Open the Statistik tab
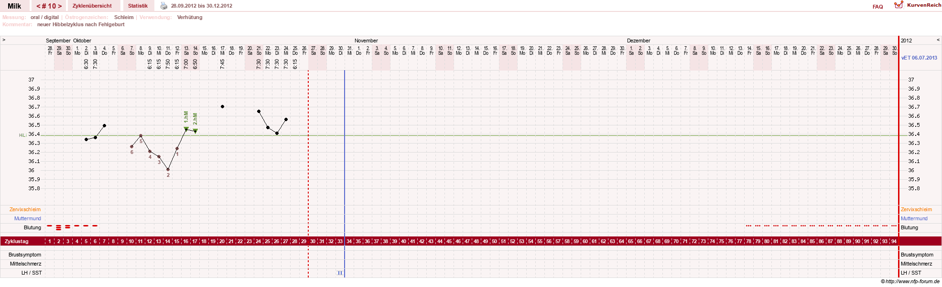The height and width of the screenshot is (287, 942). pyautogui.click(x=138, y=6)
